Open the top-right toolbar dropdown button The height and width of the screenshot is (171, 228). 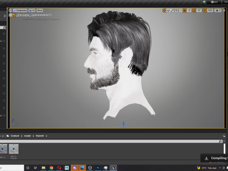214,2
